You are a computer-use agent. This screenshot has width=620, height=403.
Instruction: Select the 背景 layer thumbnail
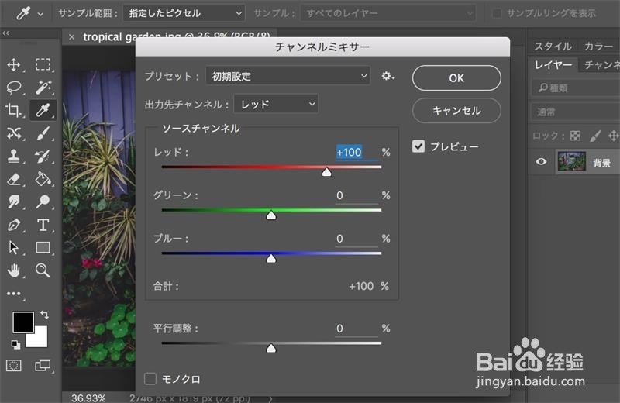pos(571,162)
